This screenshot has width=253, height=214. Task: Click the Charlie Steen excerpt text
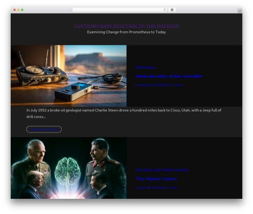[124, 113]
